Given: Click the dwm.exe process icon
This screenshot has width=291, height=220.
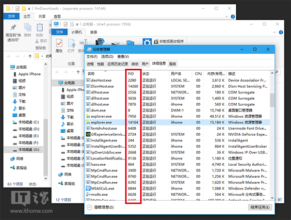Looking at the screenshot, I should click(x=88, y=110).
